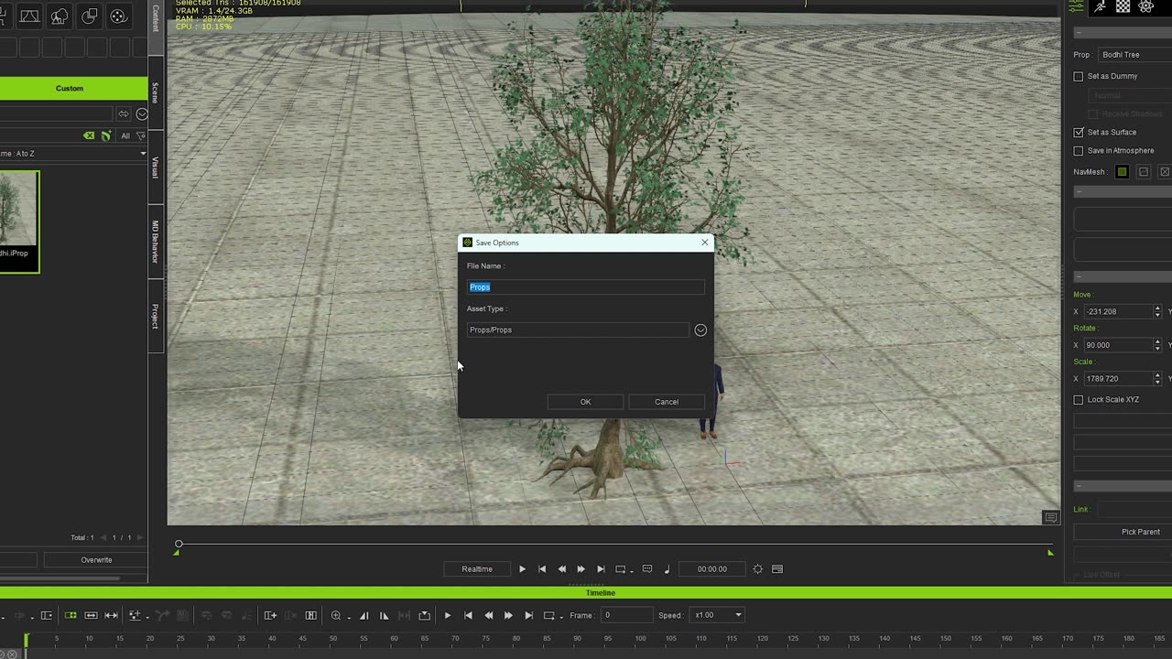Toggle the Realtime playback mode button
Screen dimensions: 1172x659
tap(477, 569)
